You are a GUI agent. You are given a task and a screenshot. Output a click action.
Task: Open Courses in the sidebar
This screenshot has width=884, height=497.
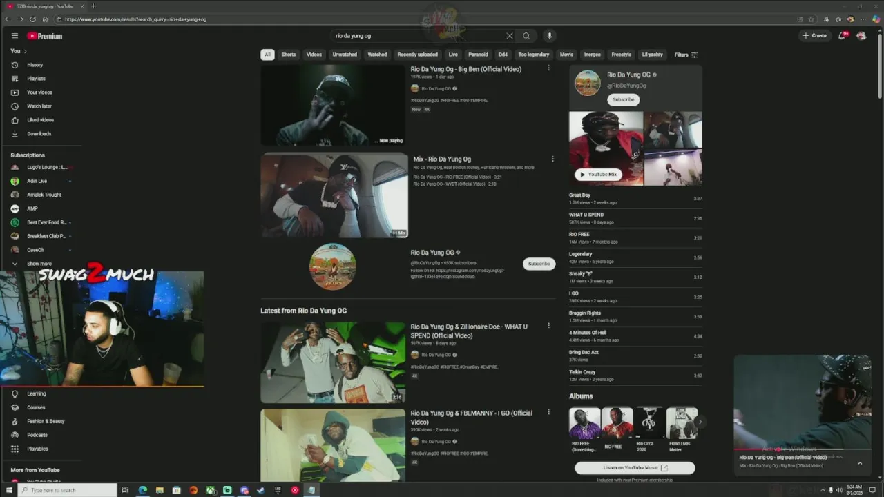(36, 407)
